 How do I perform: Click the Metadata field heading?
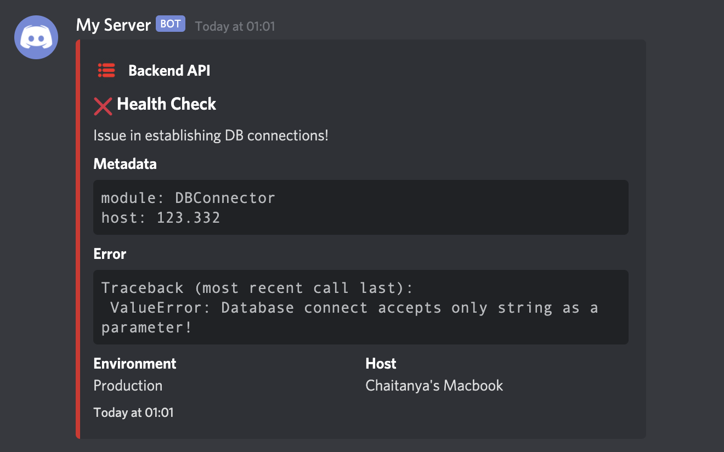(x=125, y=164)
